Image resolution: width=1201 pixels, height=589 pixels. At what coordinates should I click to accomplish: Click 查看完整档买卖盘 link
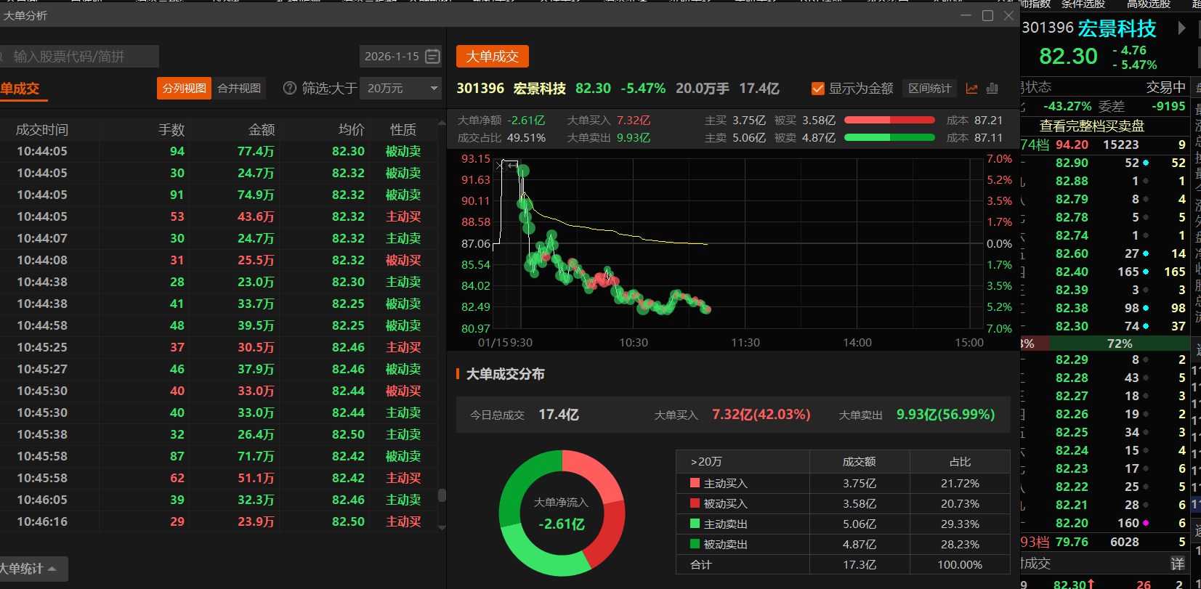pos(1092,126)
